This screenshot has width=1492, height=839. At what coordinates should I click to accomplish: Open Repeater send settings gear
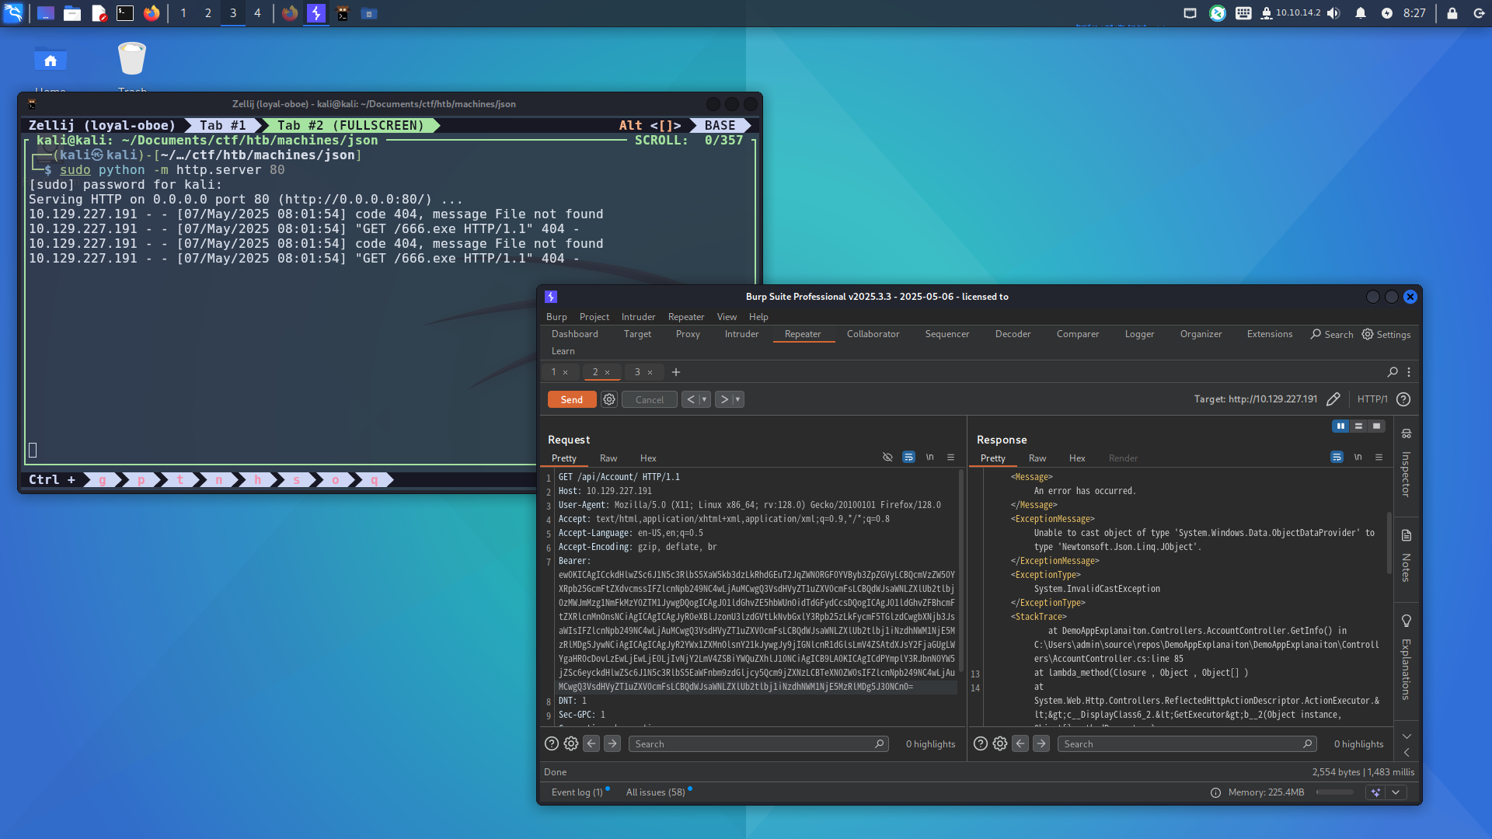(609, 399)
